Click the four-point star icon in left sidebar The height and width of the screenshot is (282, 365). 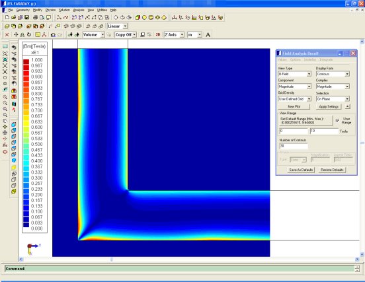point(5,127)
